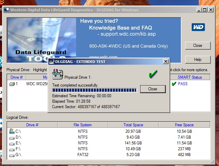Click the main window title bar icon
The height and width of the screenshot is (166, 219).
coord(6,10)
